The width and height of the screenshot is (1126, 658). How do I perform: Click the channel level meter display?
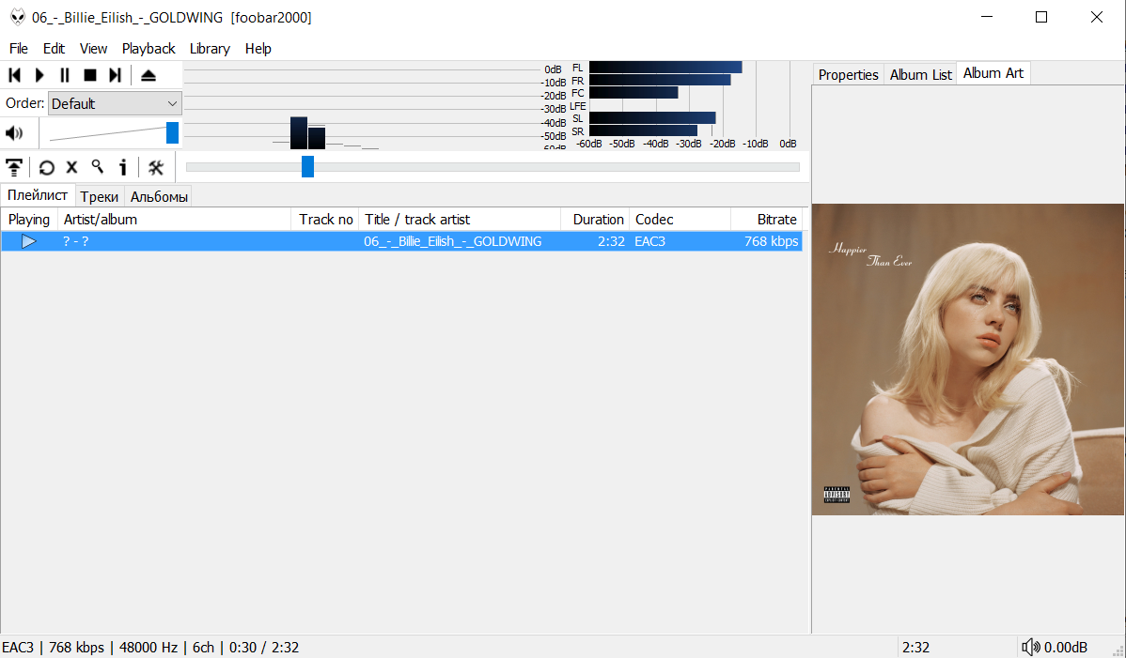(686, 105)
